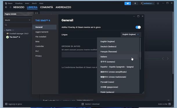Open the announcements megaphone button
Viewport: 177px width, 108px height.
(x=128, y=3)
